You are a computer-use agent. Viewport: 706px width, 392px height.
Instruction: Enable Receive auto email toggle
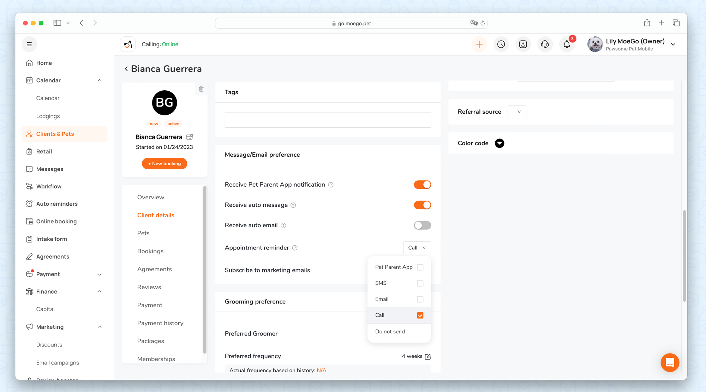click(x=422, y=225)
